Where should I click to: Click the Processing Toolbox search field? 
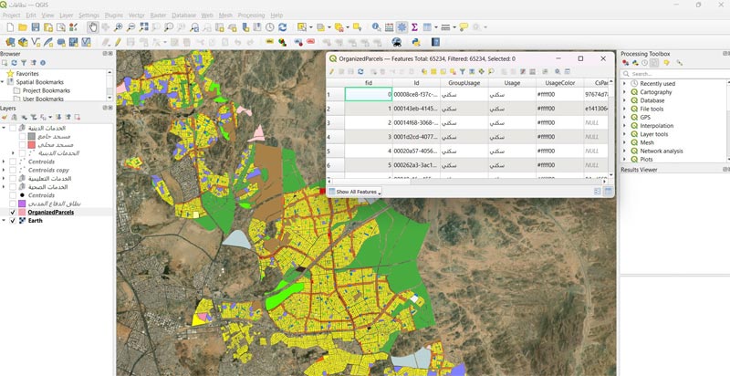pos(675,74)
